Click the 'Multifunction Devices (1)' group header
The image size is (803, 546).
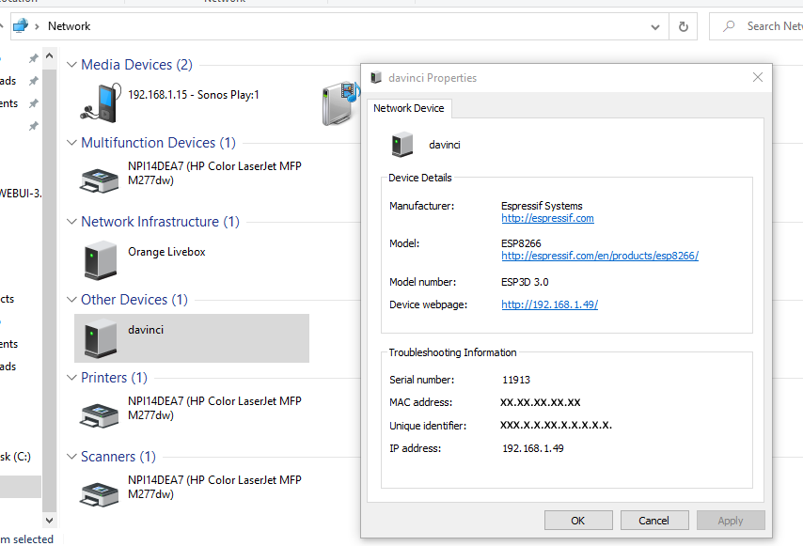158,143
